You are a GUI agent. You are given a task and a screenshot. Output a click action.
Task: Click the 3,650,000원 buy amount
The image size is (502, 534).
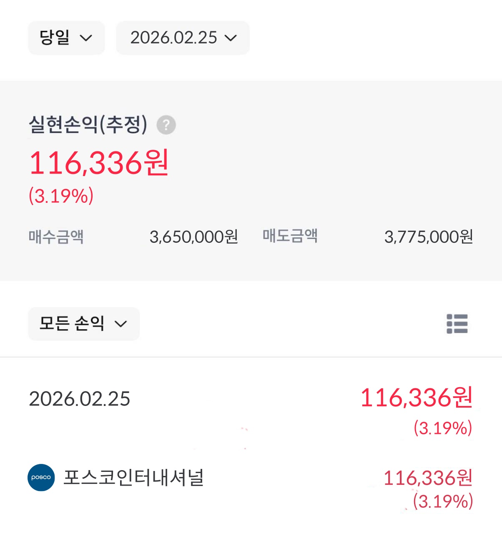[x=194, y=237]
